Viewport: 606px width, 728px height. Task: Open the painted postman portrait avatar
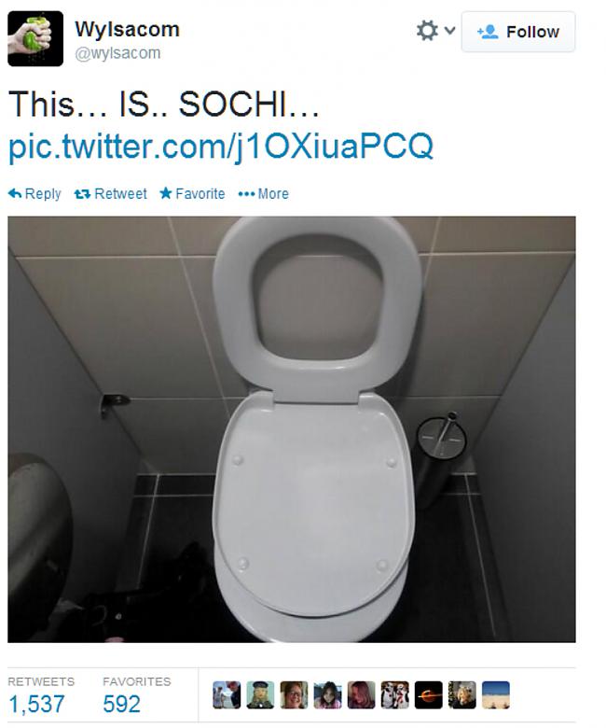260,695
